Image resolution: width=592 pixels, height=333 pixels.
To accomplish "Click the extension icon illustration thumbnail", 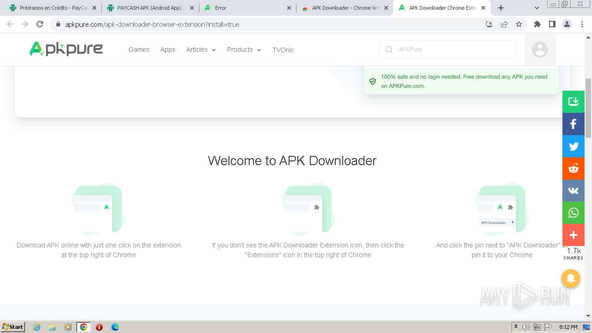I will click(98, 209).
